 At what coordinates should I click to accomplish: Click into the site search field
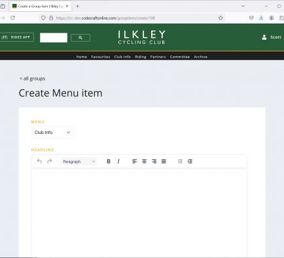[54, 38]
